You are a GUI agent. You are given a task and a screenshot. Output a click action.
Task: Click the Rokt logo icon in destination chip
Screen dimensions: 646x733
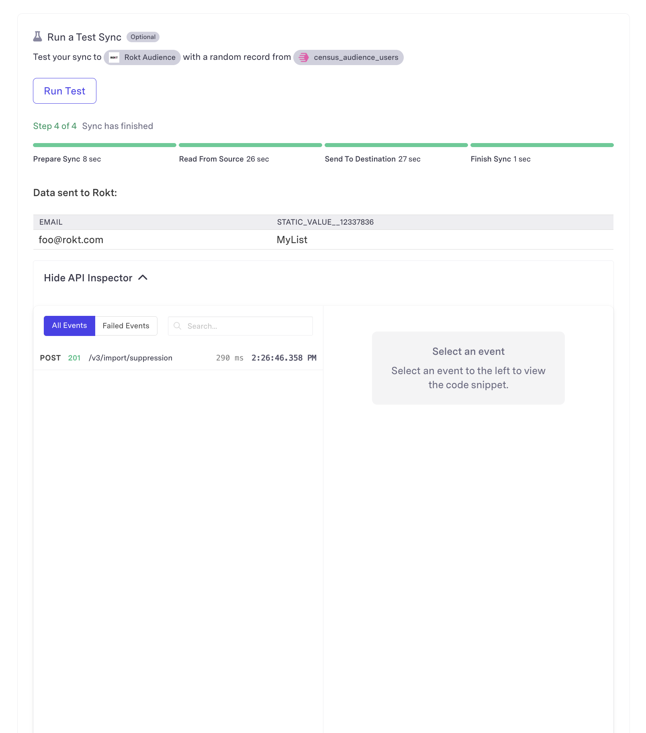pyautogui.click(x=114, y=57)
